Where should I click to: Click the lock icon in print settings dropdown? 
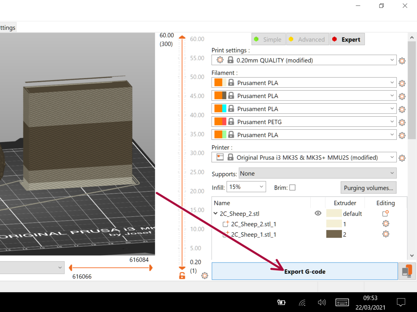pos(230,60)
